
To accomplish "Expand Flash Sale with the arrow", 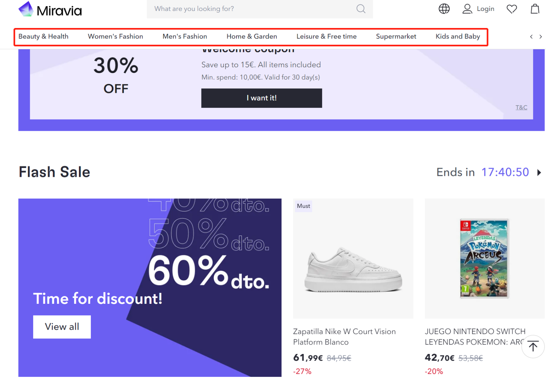I will tap(539, 172).
